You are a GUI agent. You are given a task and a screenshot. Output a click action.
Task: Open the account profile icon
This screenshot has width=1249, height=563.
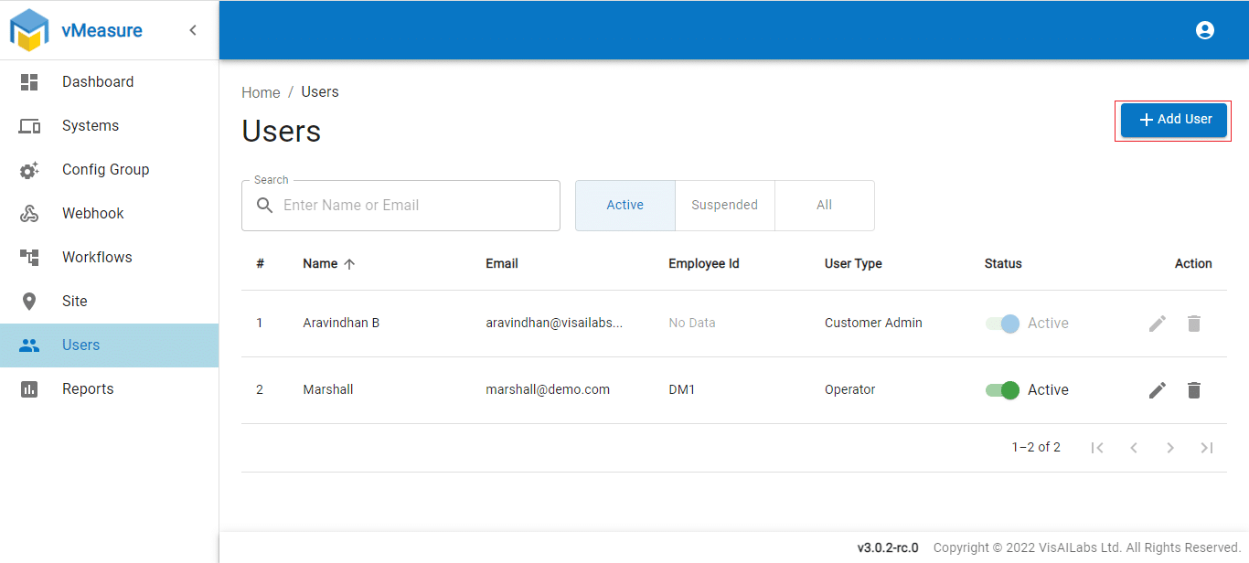[1205, 29]
